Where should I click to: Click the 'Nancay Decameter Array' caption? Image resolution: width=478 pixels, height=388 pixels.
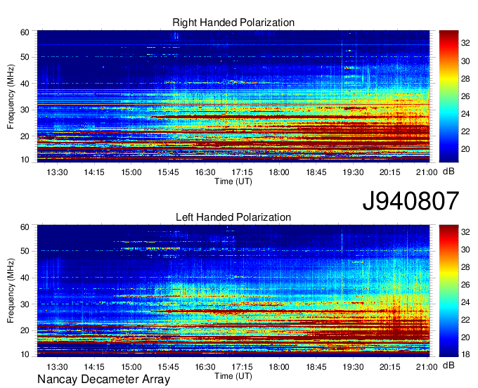pos(103,380)
